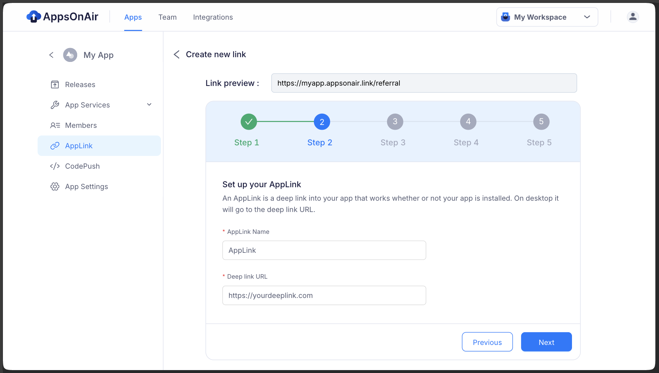Open the My Workspace dropdown

tap(547, 17)
